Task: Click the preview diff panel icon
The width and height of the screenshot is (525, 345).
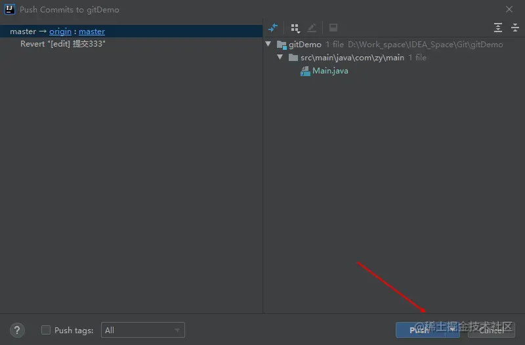Action: (x=333, y=28)
